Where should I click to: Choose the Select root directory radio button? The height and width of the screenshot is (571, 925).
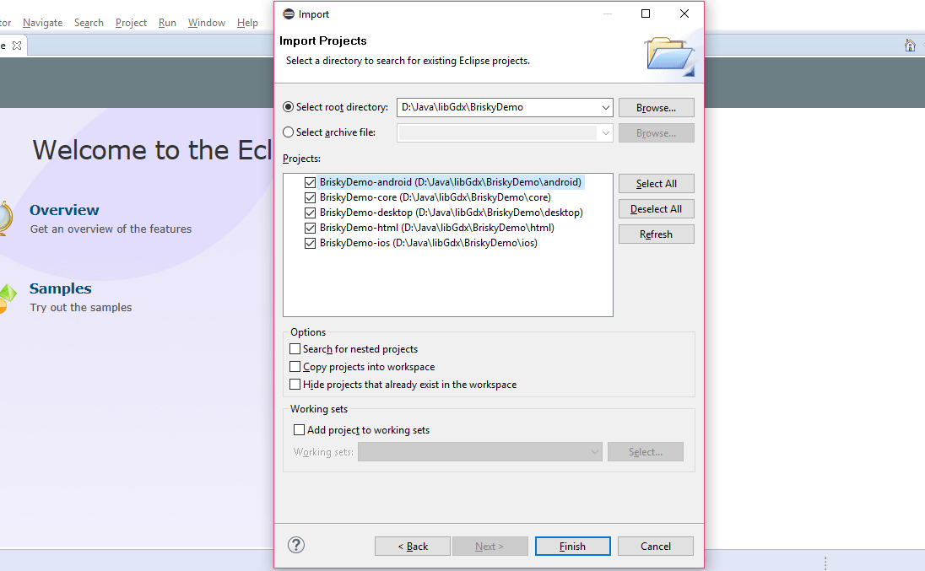tap(288, 107)
